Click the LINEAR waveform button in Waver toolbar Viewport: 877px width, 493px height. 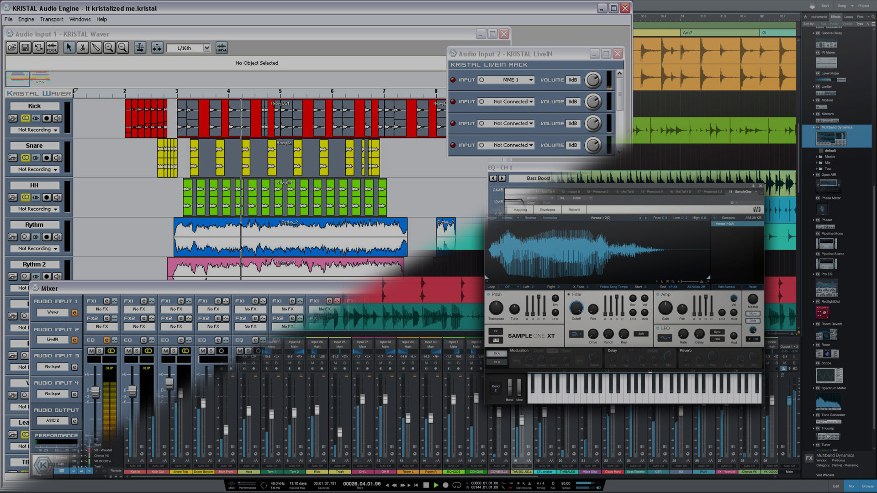(x=222, y=47)
